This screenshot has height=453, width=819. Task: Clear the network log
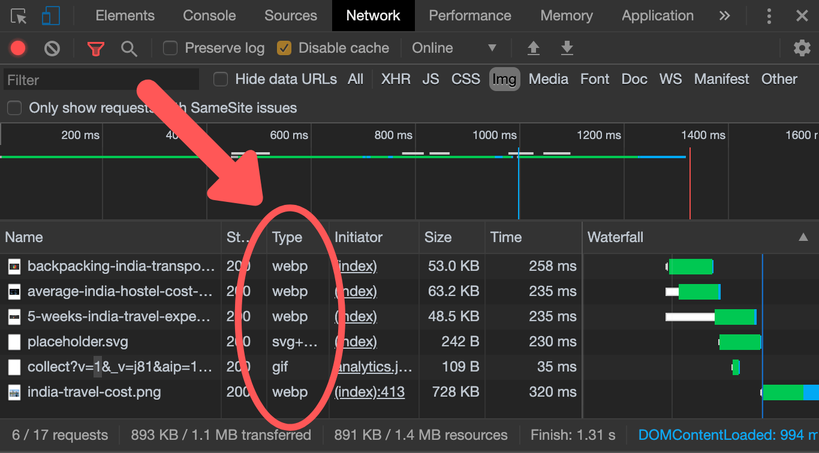click(52, 48)
